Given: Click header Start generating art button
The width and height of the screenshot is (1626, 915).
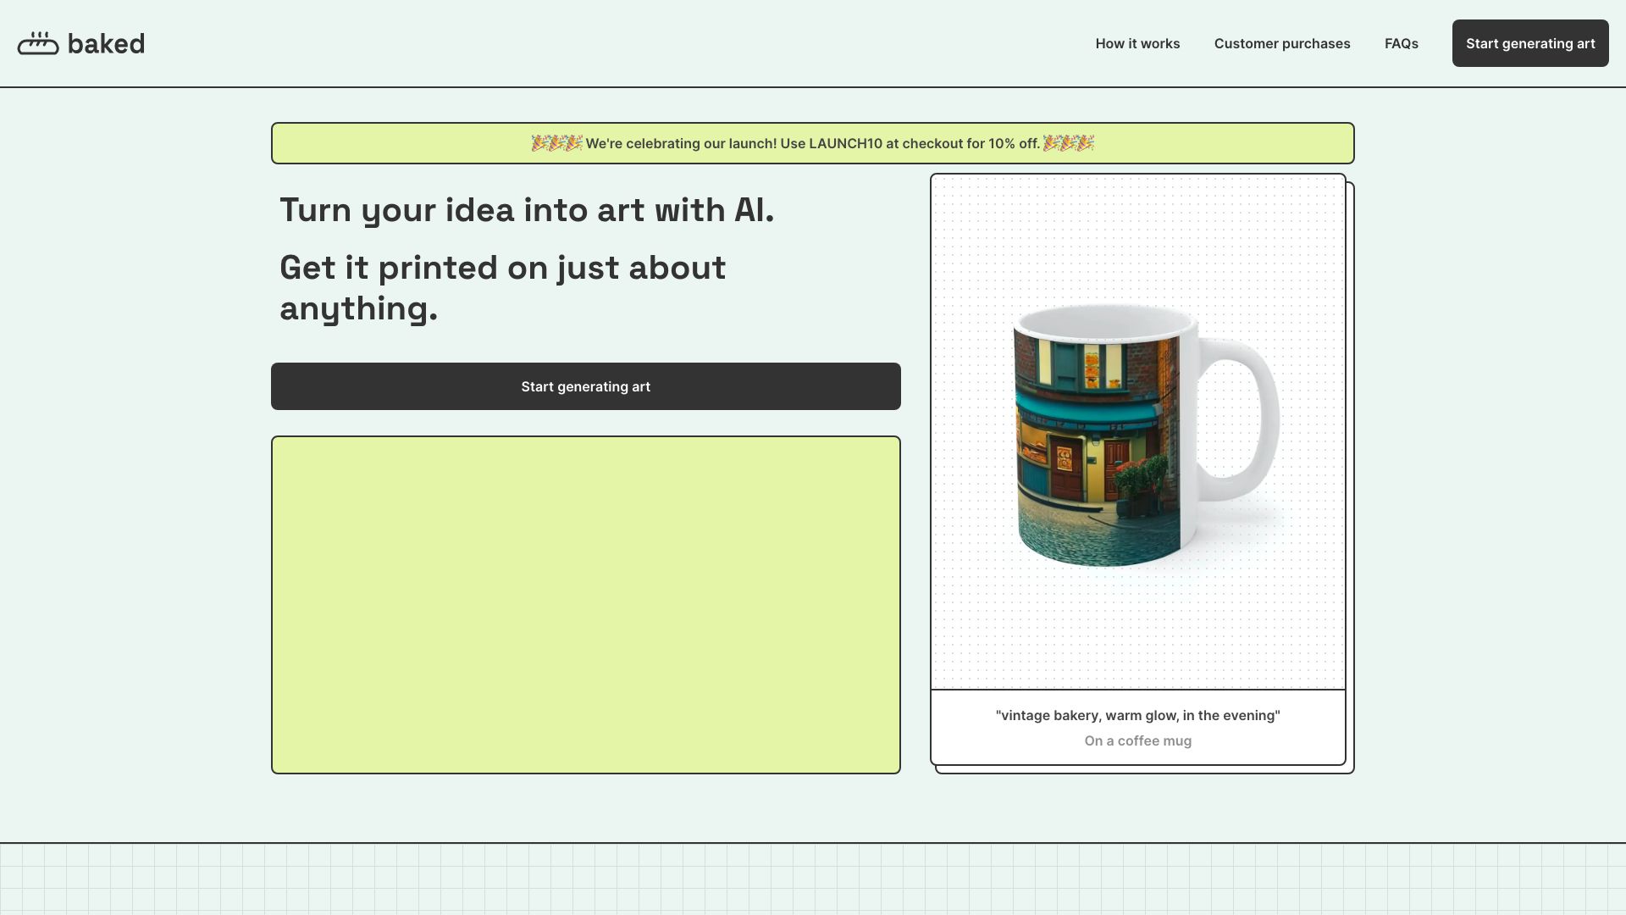Looking at the screenshot, I should (x=1530, y=43).
